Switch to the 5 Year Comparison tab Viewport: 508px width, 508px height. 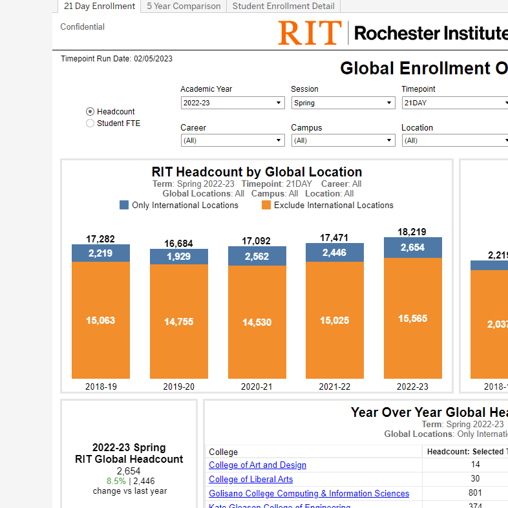click(x=184, y=6)
